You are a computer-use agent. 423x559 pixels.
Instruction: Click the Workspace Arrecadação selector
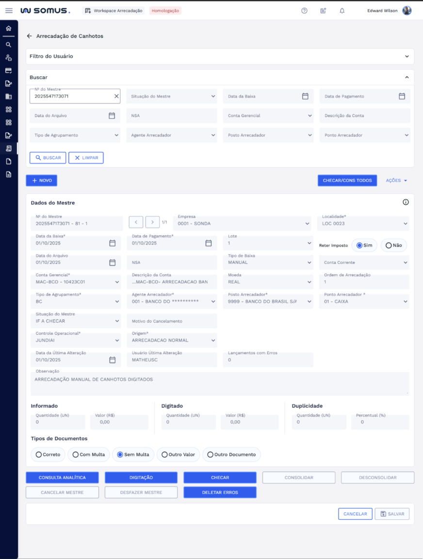point(114,11)
